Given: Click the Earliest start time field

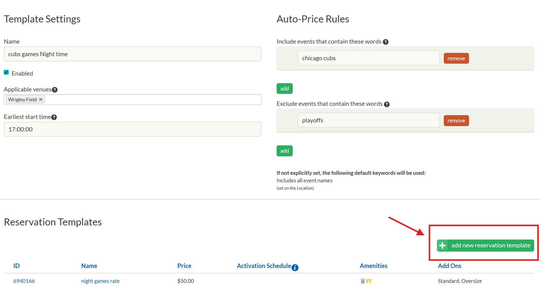Looking at the screenshot, I should (132, 129).
